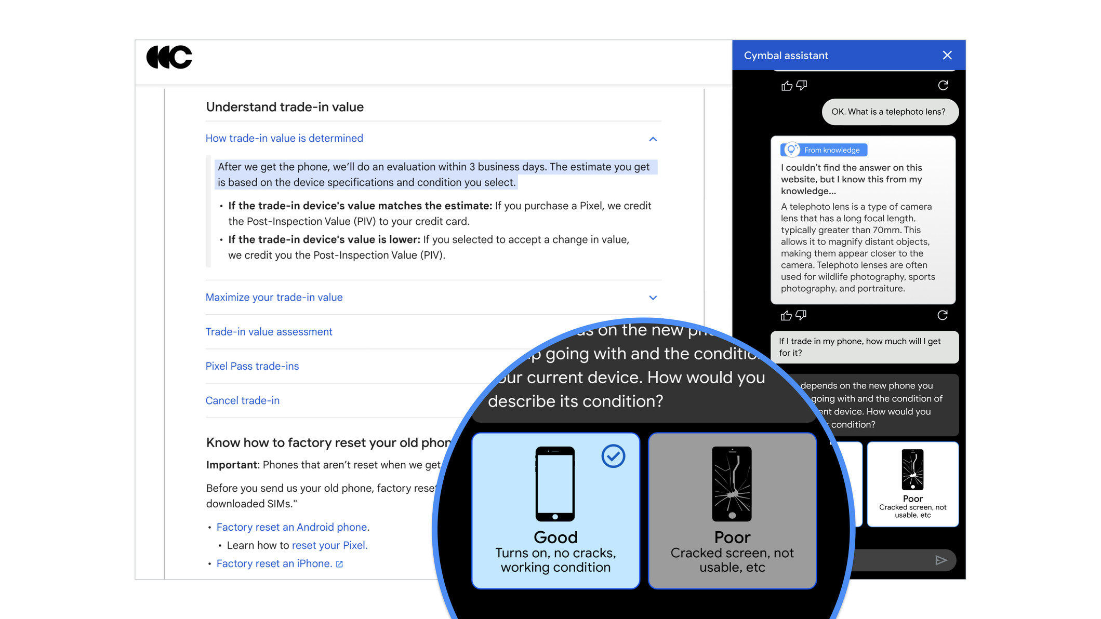Click the Cymbal assistant title bar

pyautogui.click(x=787, y=55)
